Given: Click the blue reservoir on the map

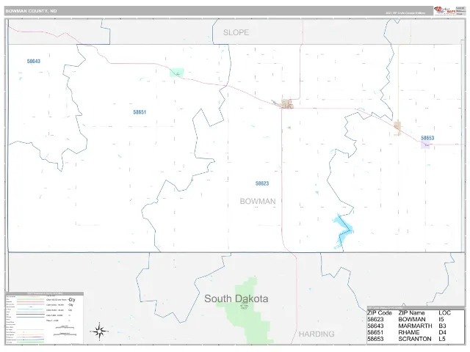Looking at the screenshot, I should (x=342, y=230).
